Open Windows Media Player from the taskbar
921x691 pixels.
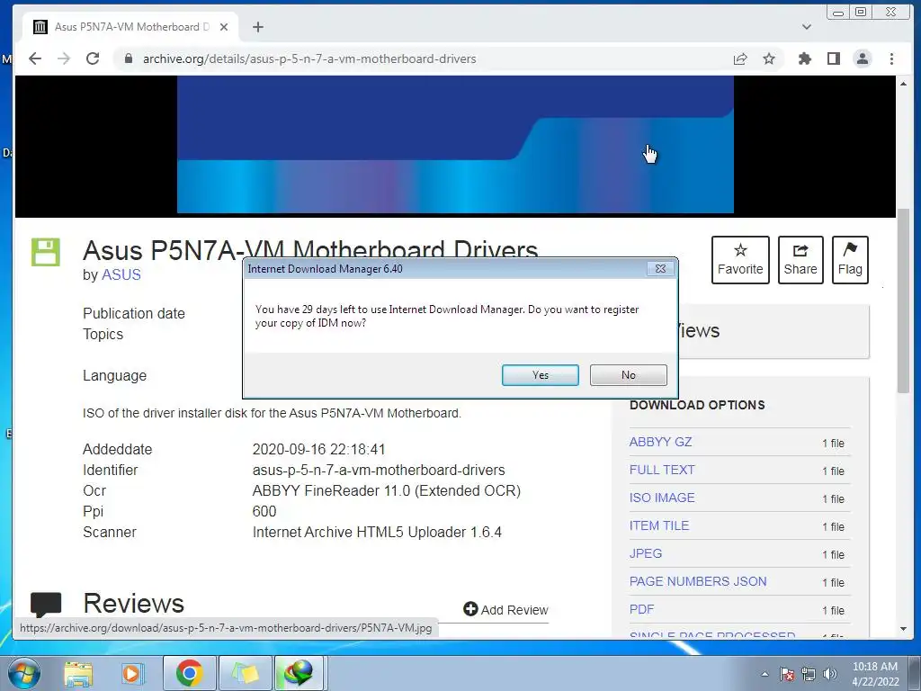[132, 673]
